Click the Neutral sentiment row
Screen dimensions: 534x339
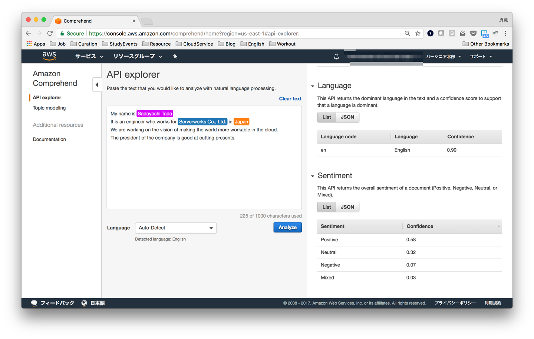click(x=409, y=252)
